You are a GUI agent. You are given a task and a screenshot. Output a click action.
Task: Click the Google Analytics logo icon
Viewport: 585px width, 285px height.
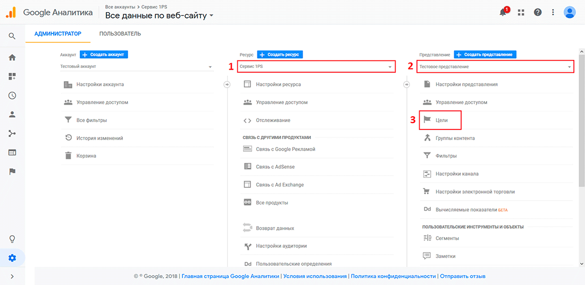(11, 12)
